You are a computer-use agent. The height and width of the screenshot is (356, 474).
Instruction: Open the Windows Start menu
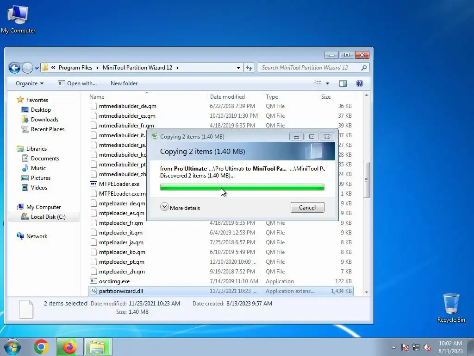tap(12, 346)
